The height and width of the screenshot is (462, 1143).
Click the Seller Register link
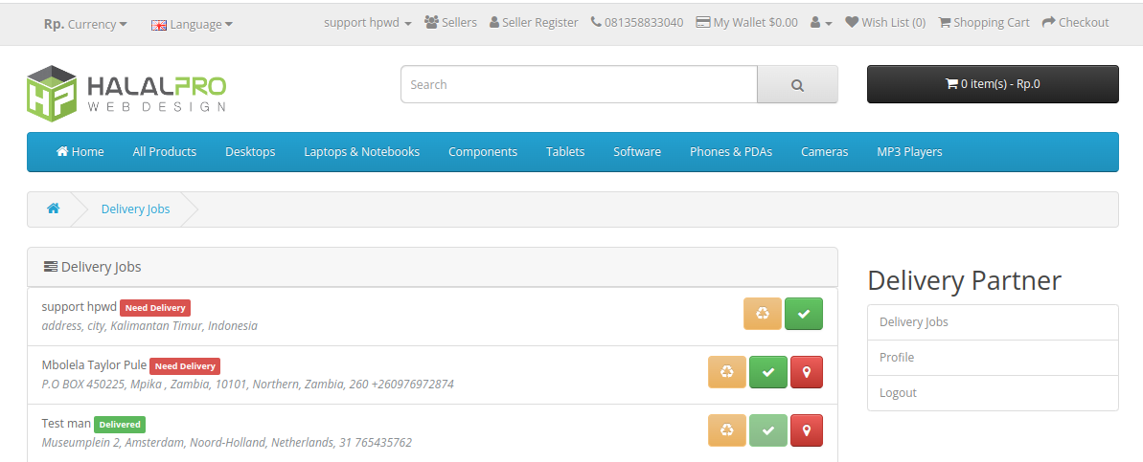(534, 22)
